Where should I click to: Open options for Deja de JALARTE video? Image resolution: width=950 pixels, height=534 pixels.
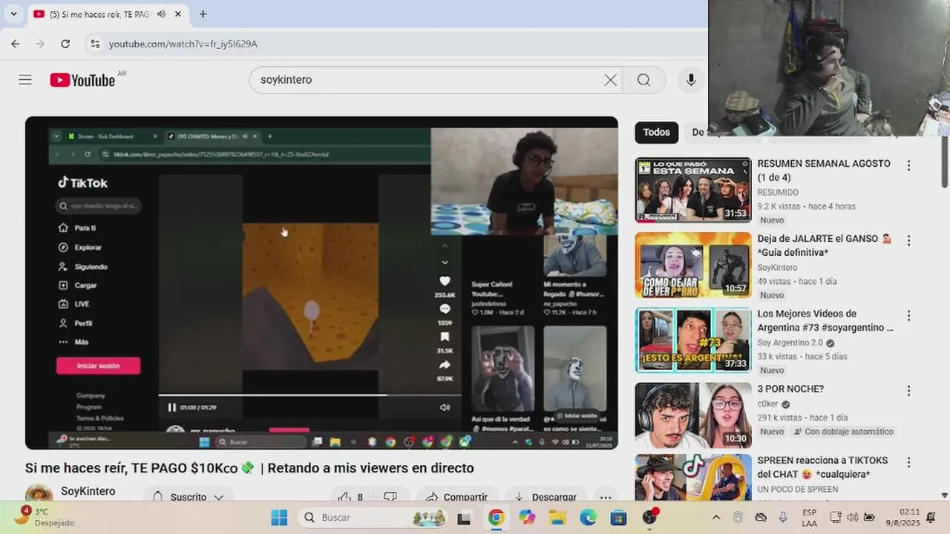point(908,240)
